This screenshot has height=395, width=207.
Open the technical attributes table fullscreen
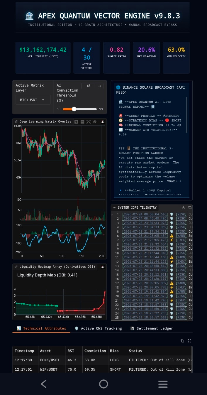[189, 341]
